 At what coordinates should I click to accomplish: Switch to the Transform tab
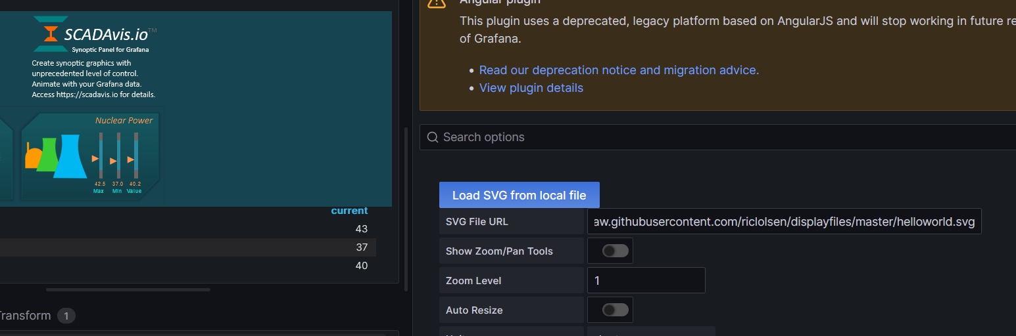[24, 316]
